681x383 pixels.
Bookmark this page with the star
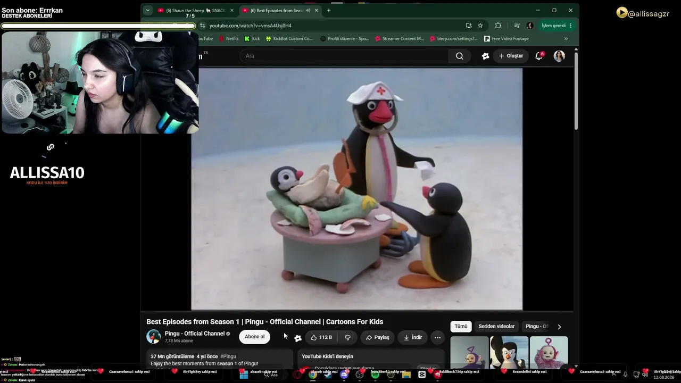click(x=480, y=26)
